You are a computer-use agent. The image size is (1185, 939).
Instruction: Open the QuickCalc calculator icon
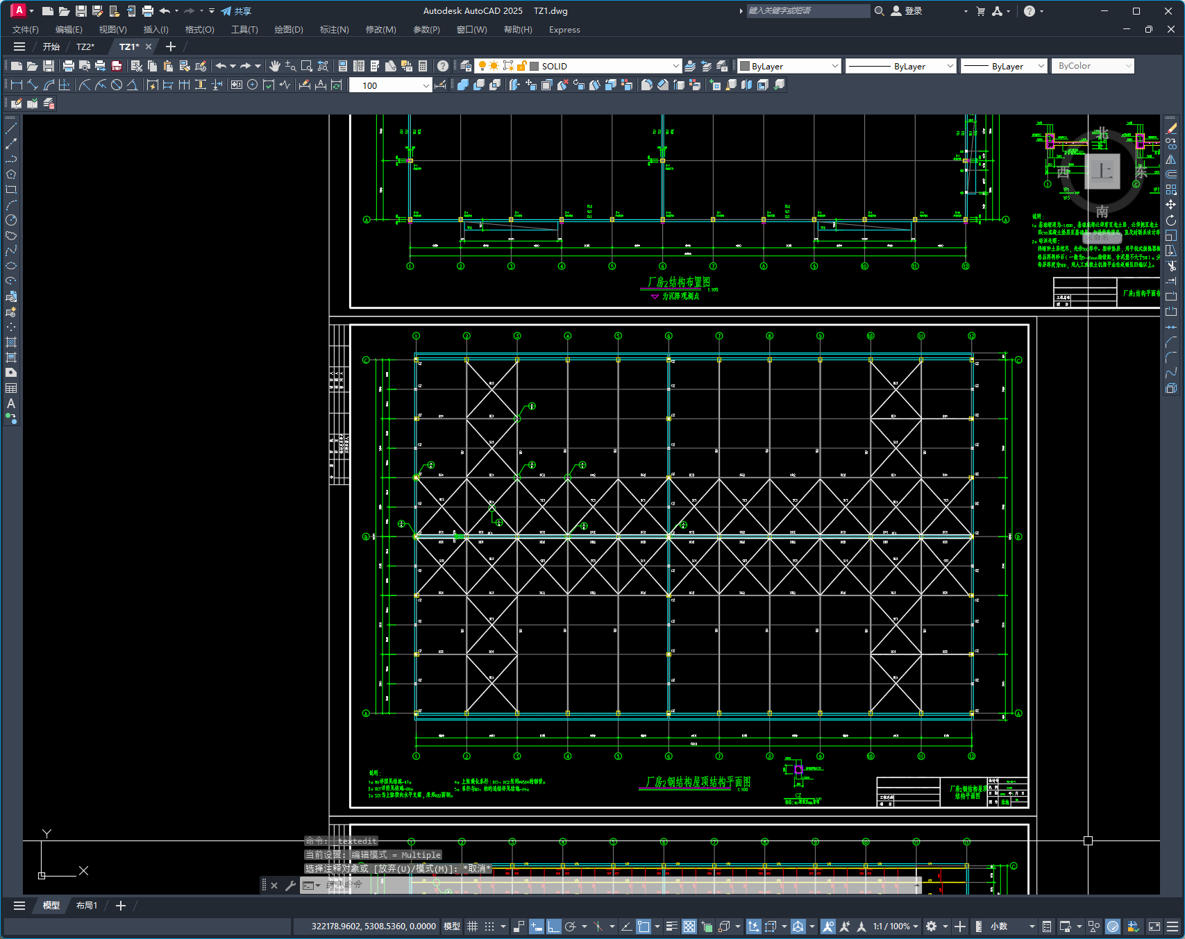click(423, 66)
